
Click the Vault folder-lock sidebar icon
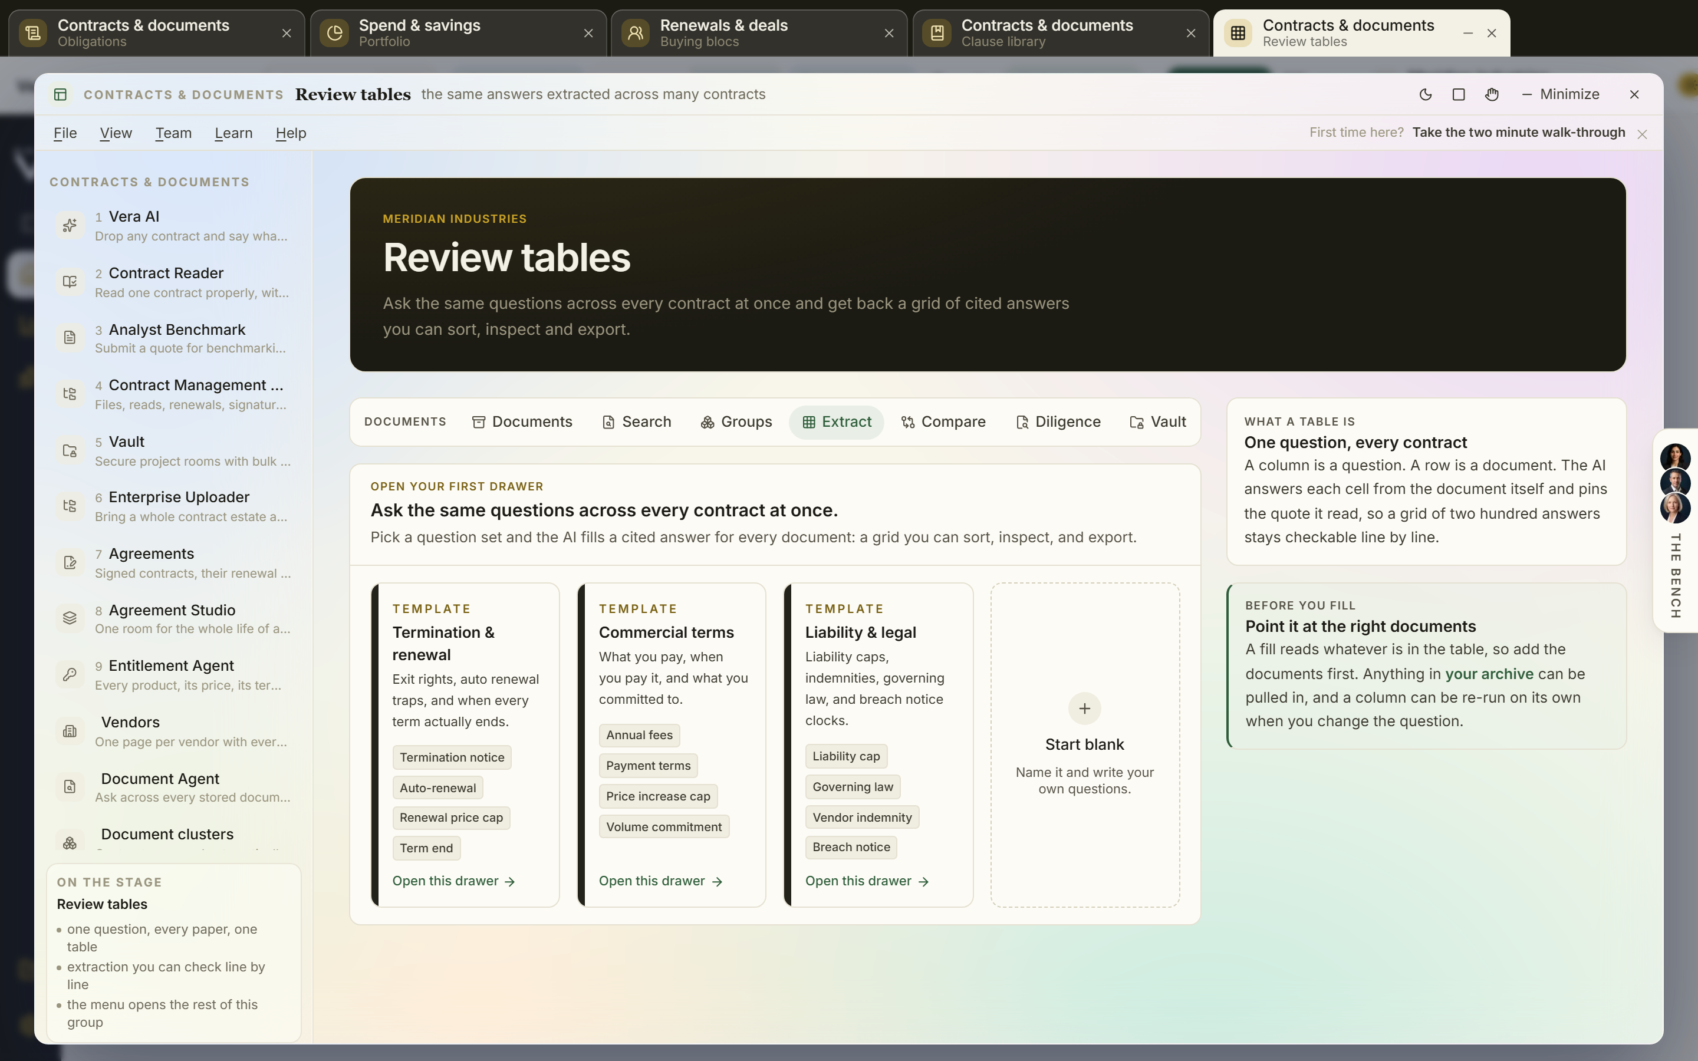(x=70, y=450)
